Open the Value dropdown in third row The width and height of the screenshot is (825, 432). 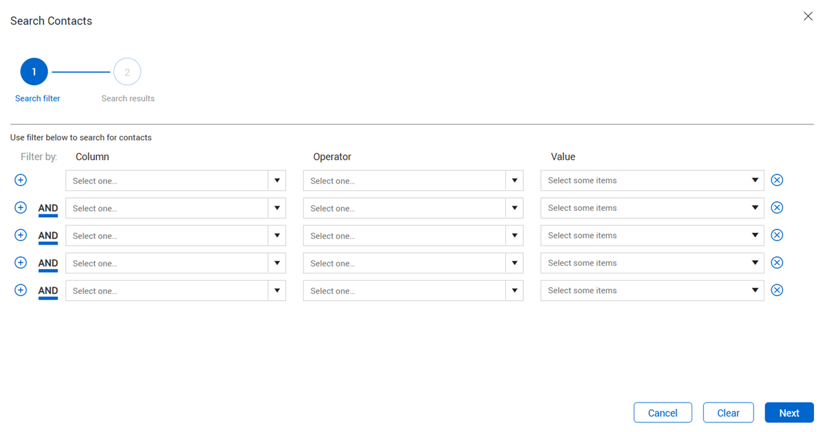coord(652,236)
